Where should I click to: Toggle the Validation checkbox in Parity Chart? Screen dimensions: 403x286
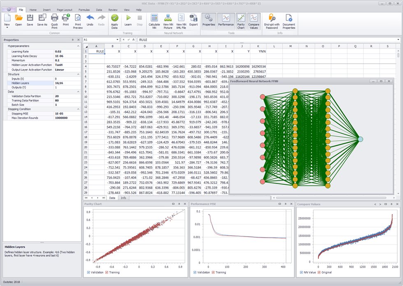coord(88,272)
